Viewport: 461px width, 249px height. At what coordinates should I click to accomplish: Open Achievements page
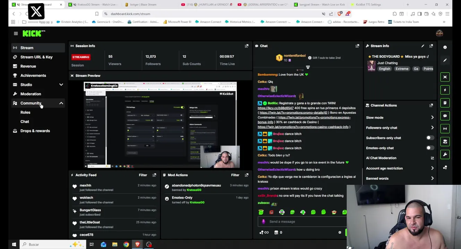38,75
